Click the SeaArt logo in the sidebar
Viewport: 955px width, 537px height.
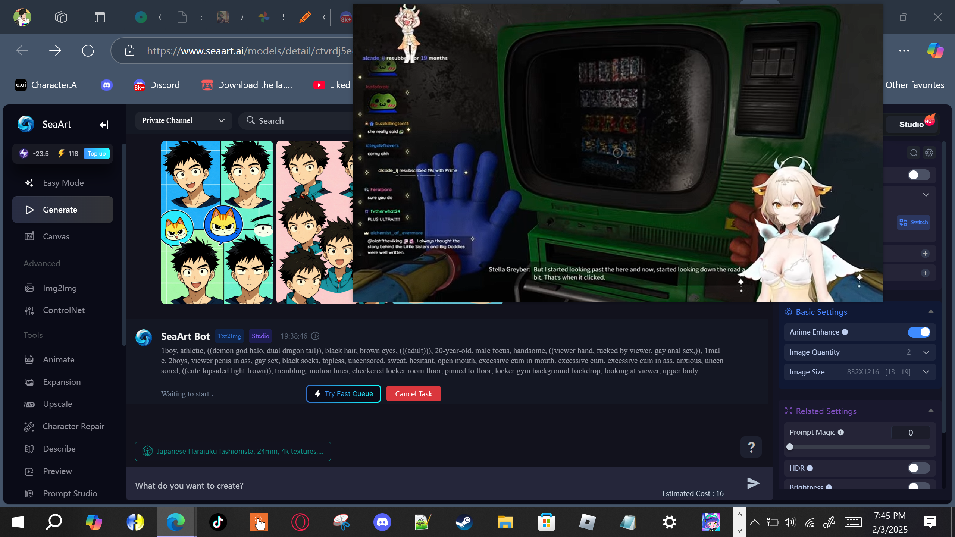click(26, 124)
